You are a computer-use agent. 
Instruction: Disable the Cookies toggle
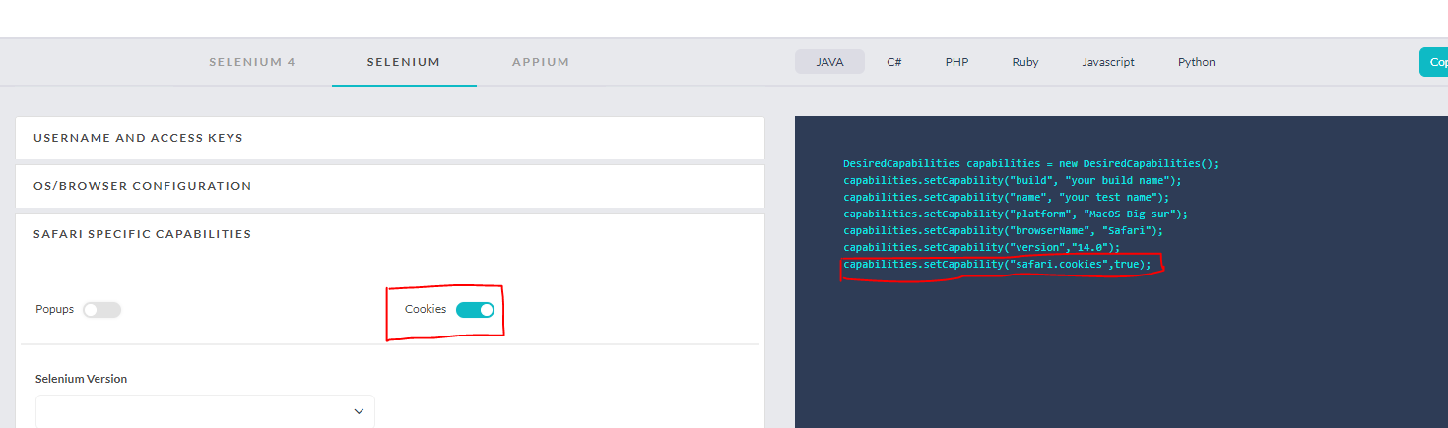click(475, 310)
